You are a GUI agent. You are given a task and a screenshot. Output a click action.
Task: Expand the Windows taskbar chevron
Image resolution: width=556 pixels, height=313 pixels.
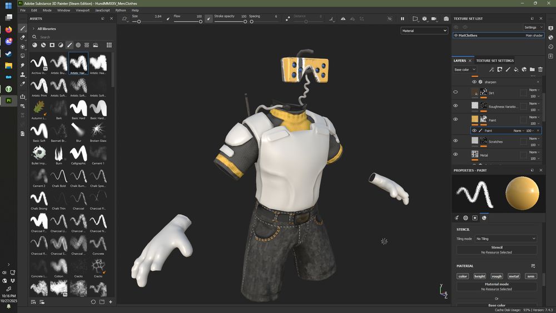(x=8, y=265)
